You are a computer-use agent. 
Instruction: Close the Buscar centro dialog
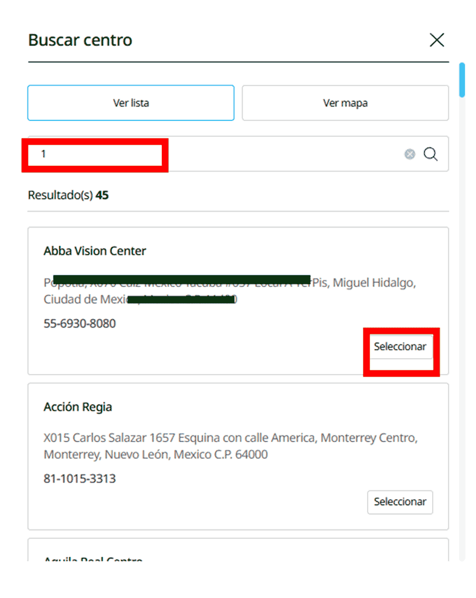point(437,40)
